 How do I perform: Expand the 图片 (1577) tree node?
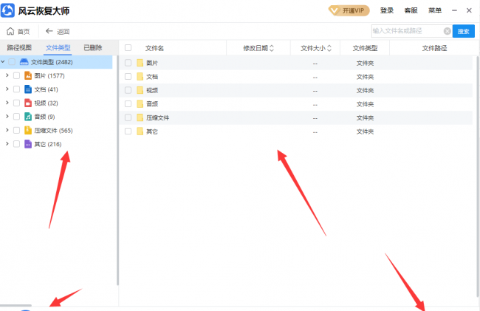tap(7, 75)
